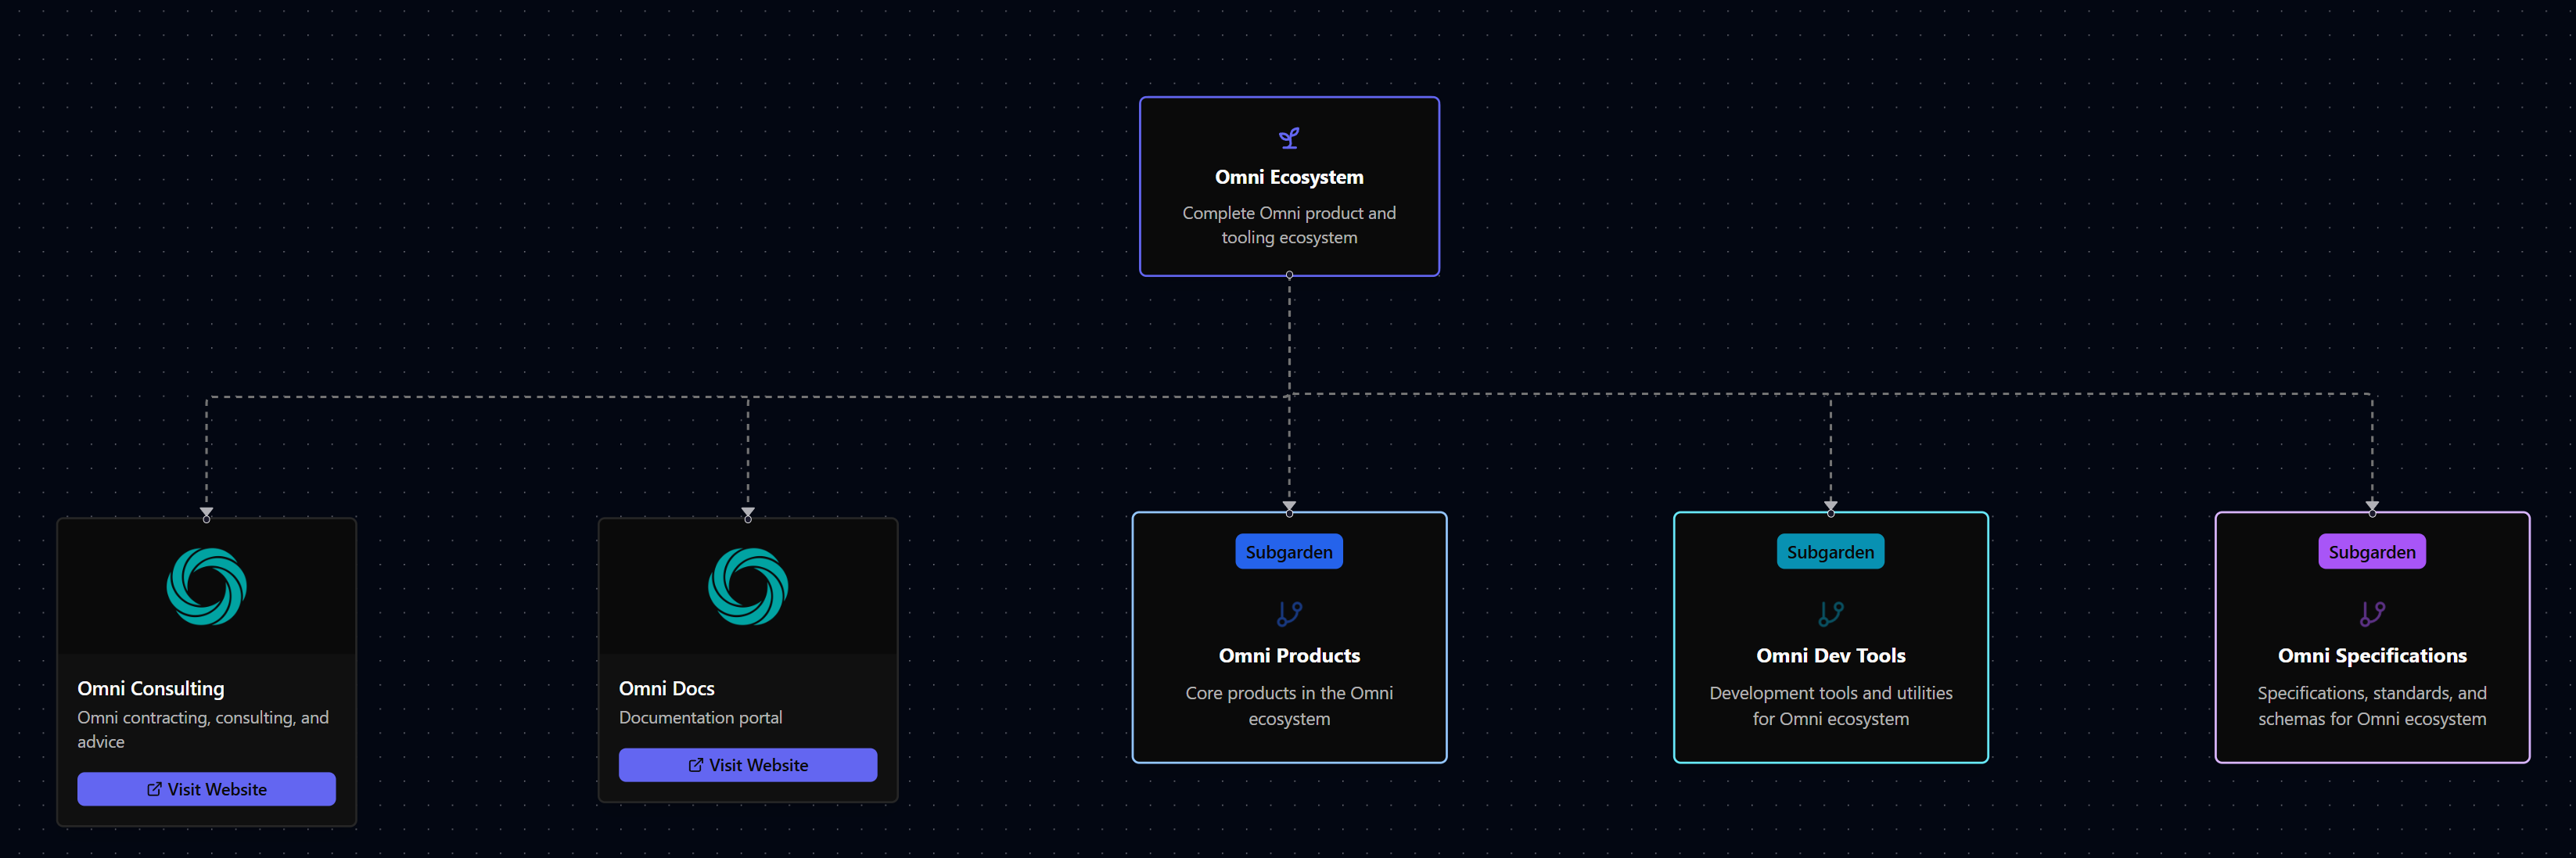The width and height of the screenshot is (2576, 858).
Task: Click the teal swirl logo on Omni Consulting
Action: tap(206, 586)
